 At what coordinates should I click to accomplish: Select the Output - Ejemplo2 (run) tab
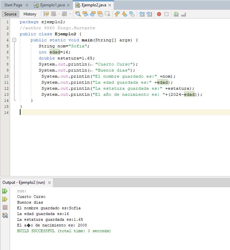24,182
